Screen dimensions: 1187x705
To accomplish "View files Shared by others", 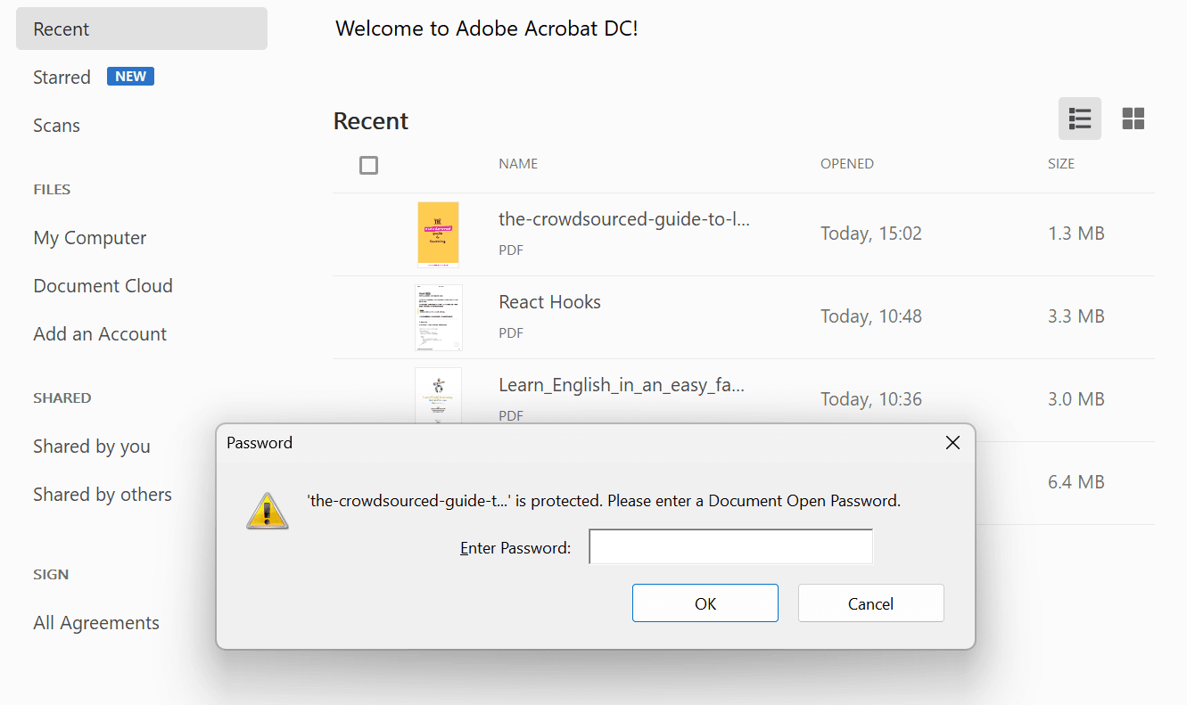I will (x=103, y=495).
